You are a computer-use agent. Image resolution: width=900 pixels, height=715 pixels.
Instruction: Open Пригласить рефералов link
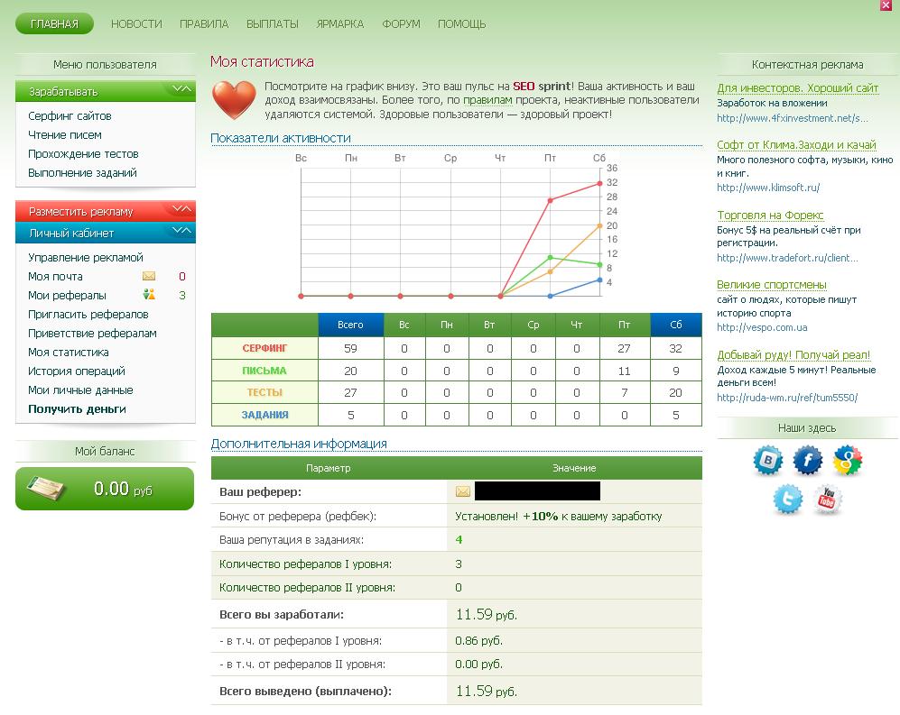tap(88, 314)
